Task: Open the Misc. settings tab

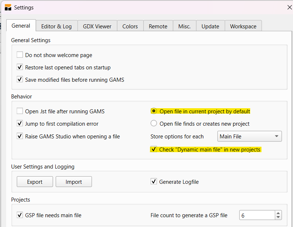Action: coord(184,26)
